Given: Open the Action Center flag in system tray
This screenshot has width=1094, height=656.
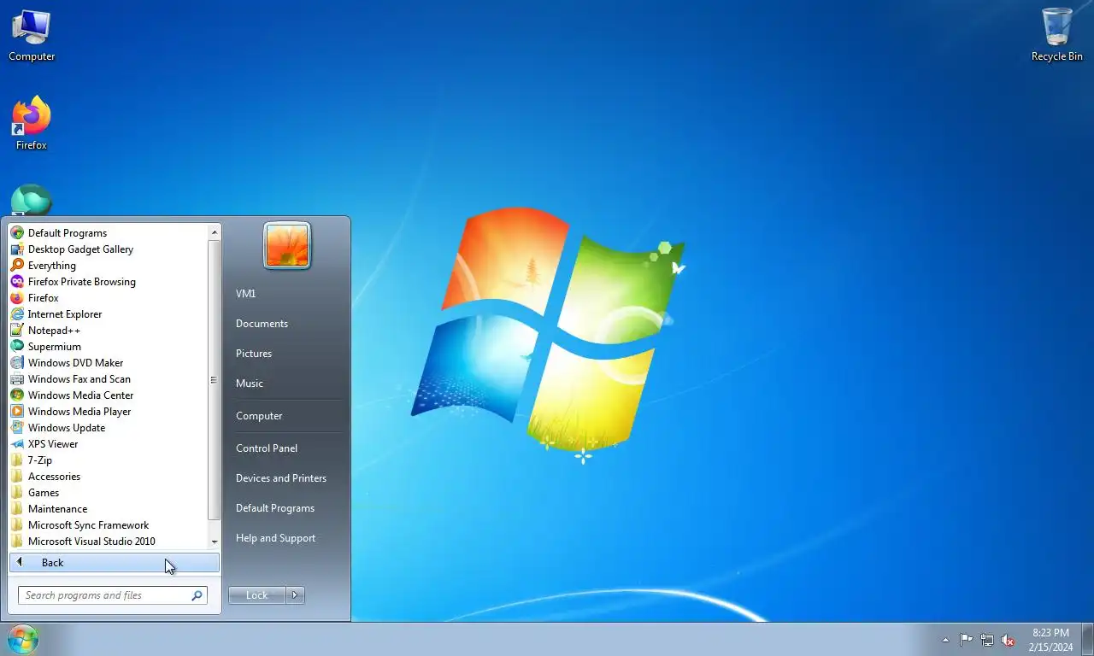Looking at the screenshot, I should coord(966,640).
